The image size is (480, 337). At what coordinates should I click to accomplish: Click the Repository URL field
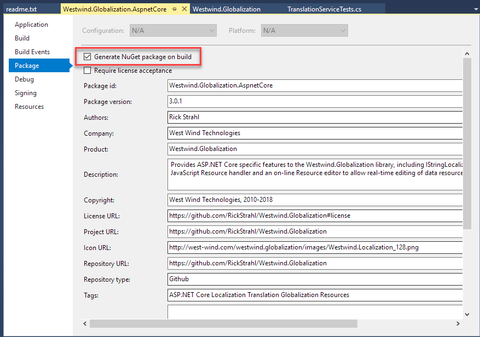[315, 264]
